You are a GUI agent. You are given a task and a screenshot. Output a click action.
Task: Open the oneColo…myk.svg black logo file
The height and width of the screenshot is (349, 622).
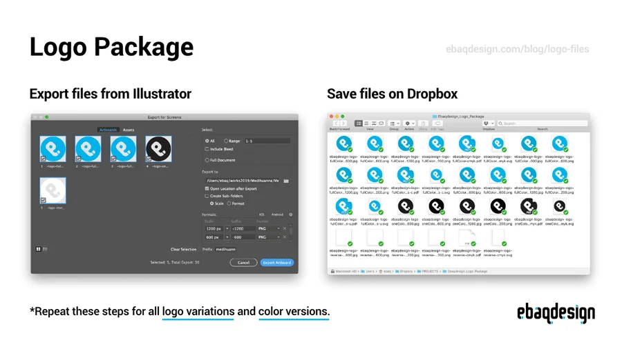(559, 206)
